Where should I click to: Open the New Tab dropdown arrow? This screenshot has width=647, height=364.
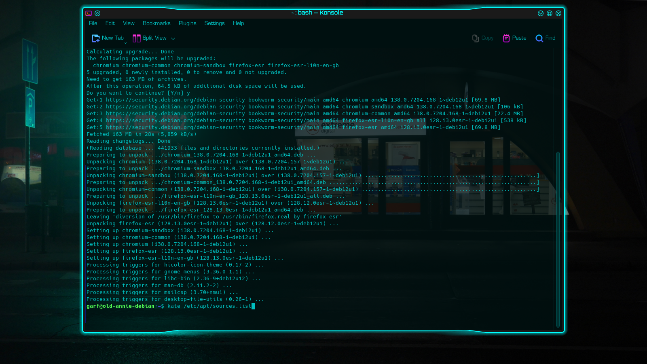click(x=125, y=42)
